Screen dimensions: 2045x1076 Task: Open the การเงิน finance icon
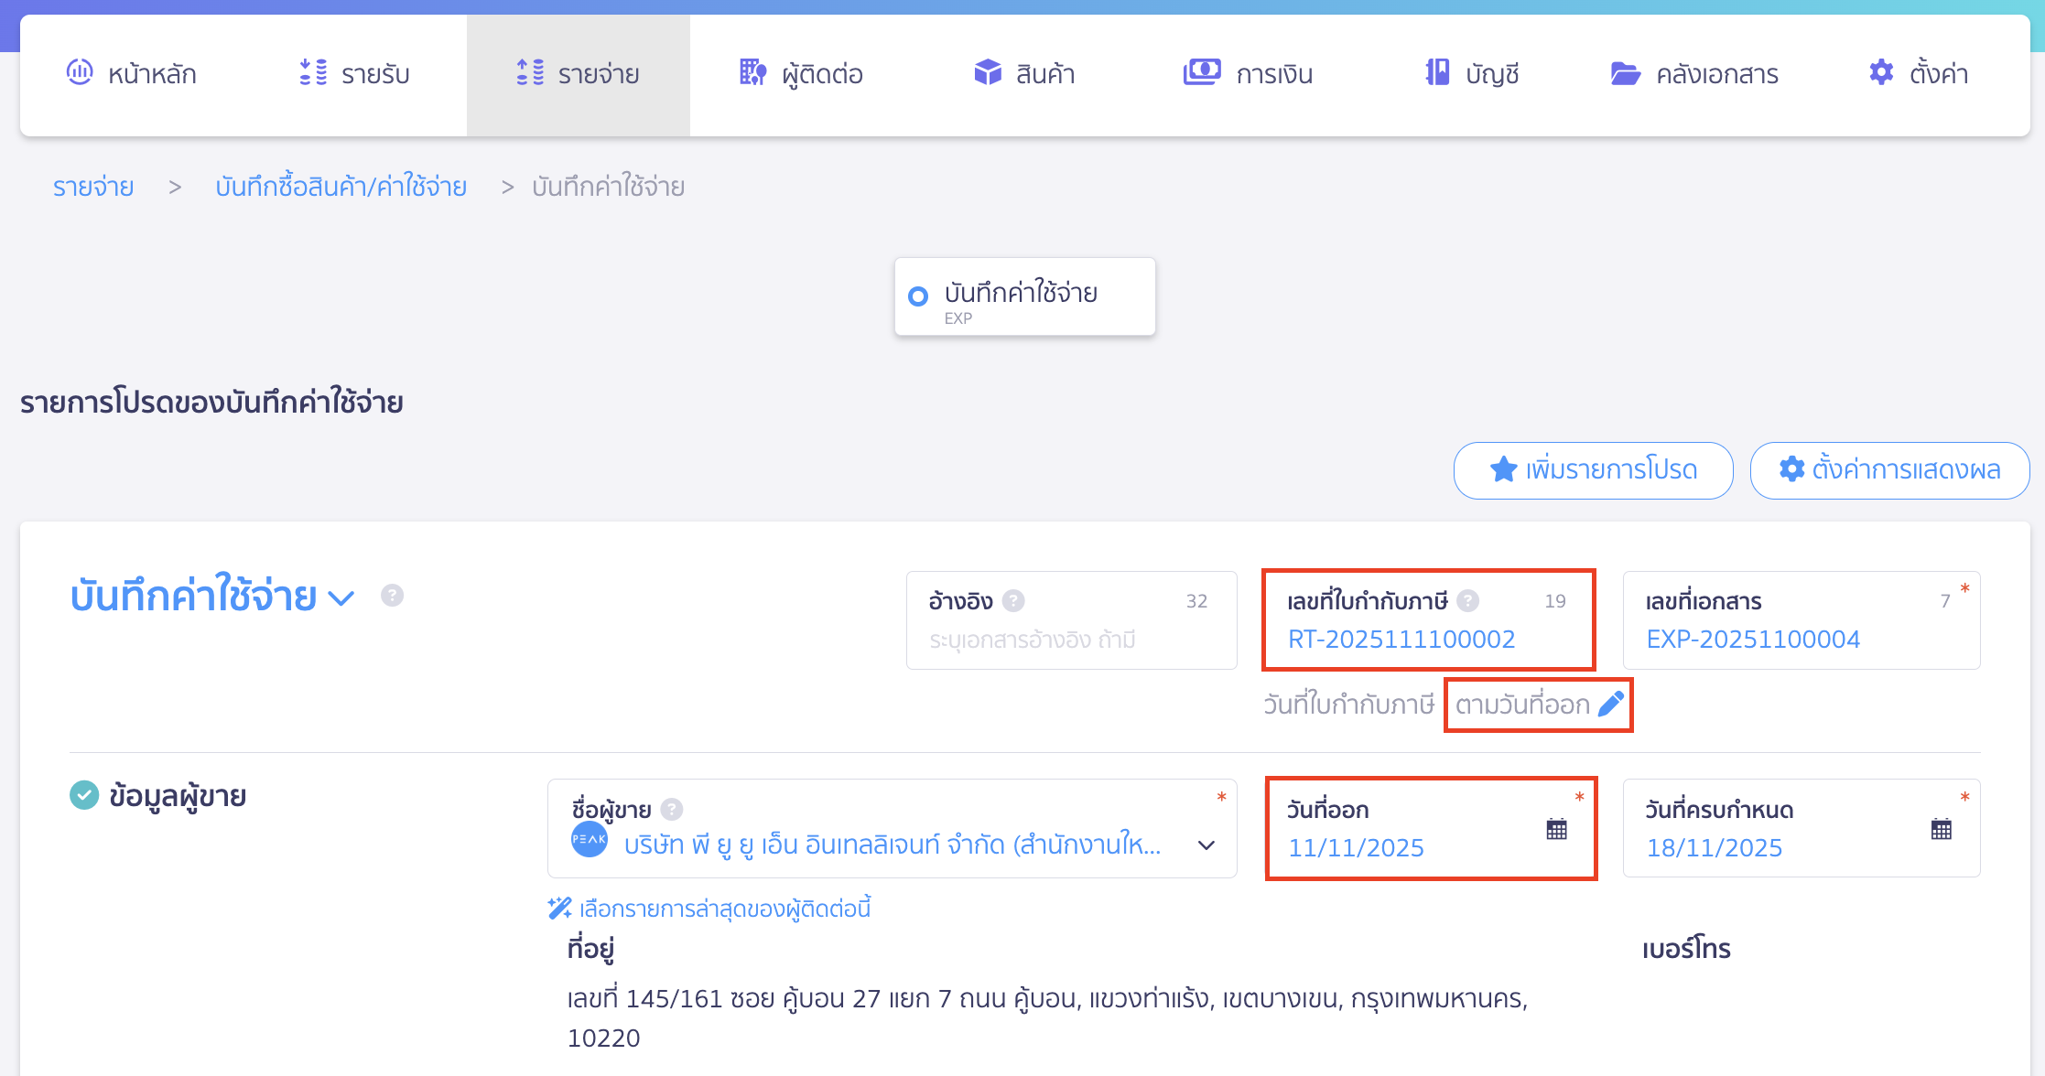1203,73
